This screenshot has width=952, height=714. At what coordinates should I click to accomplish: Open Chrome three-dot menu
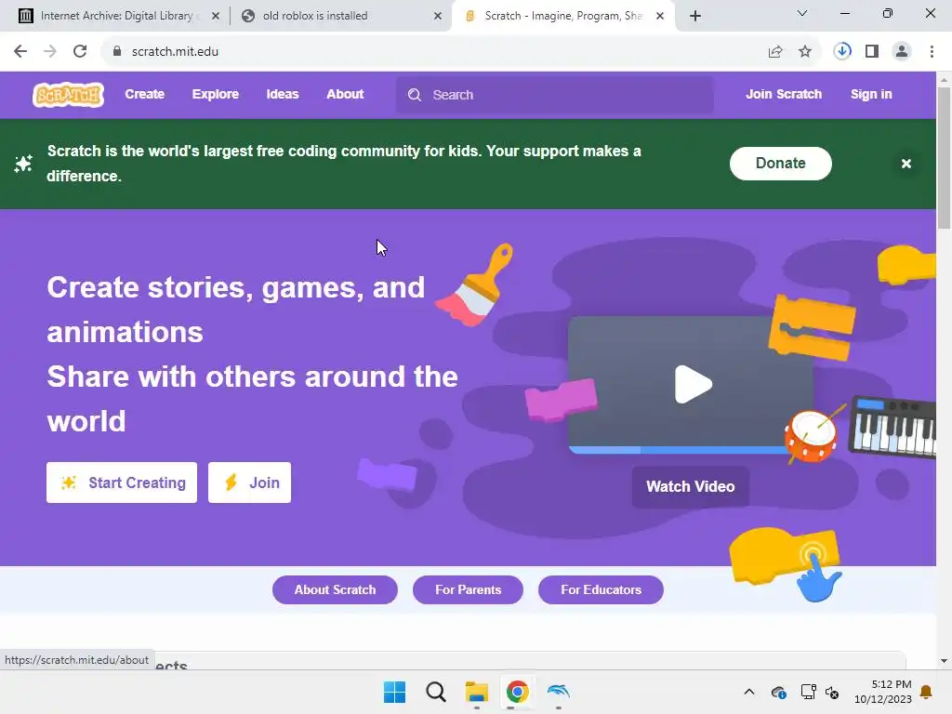(x=932, y=52)
